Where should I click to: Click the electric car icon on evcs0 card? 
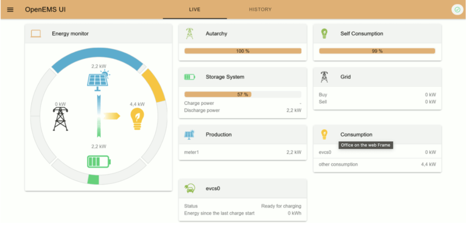(189, 188)
